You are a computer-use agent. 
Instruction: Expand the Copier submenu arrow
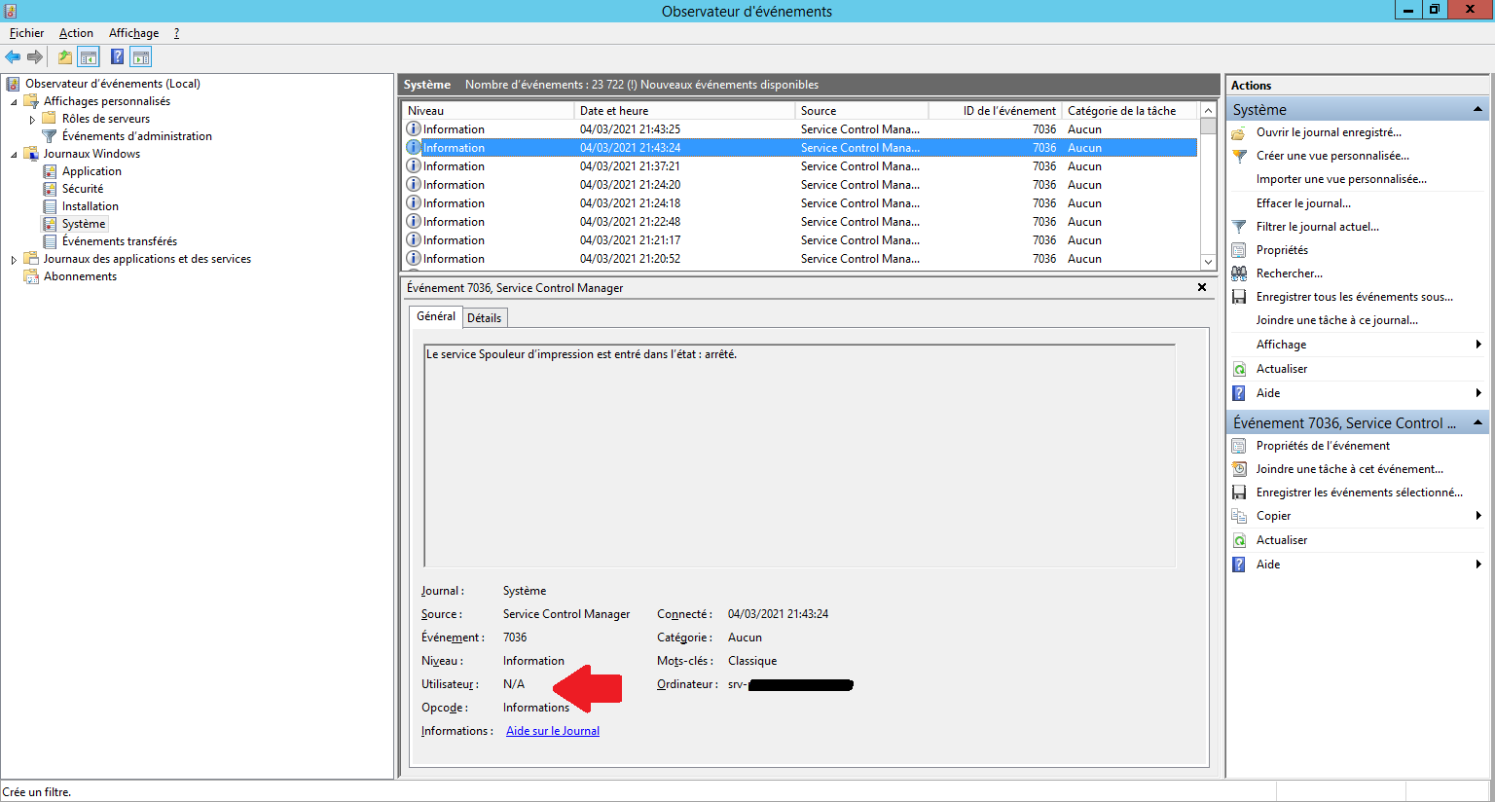pos(1478,516)
